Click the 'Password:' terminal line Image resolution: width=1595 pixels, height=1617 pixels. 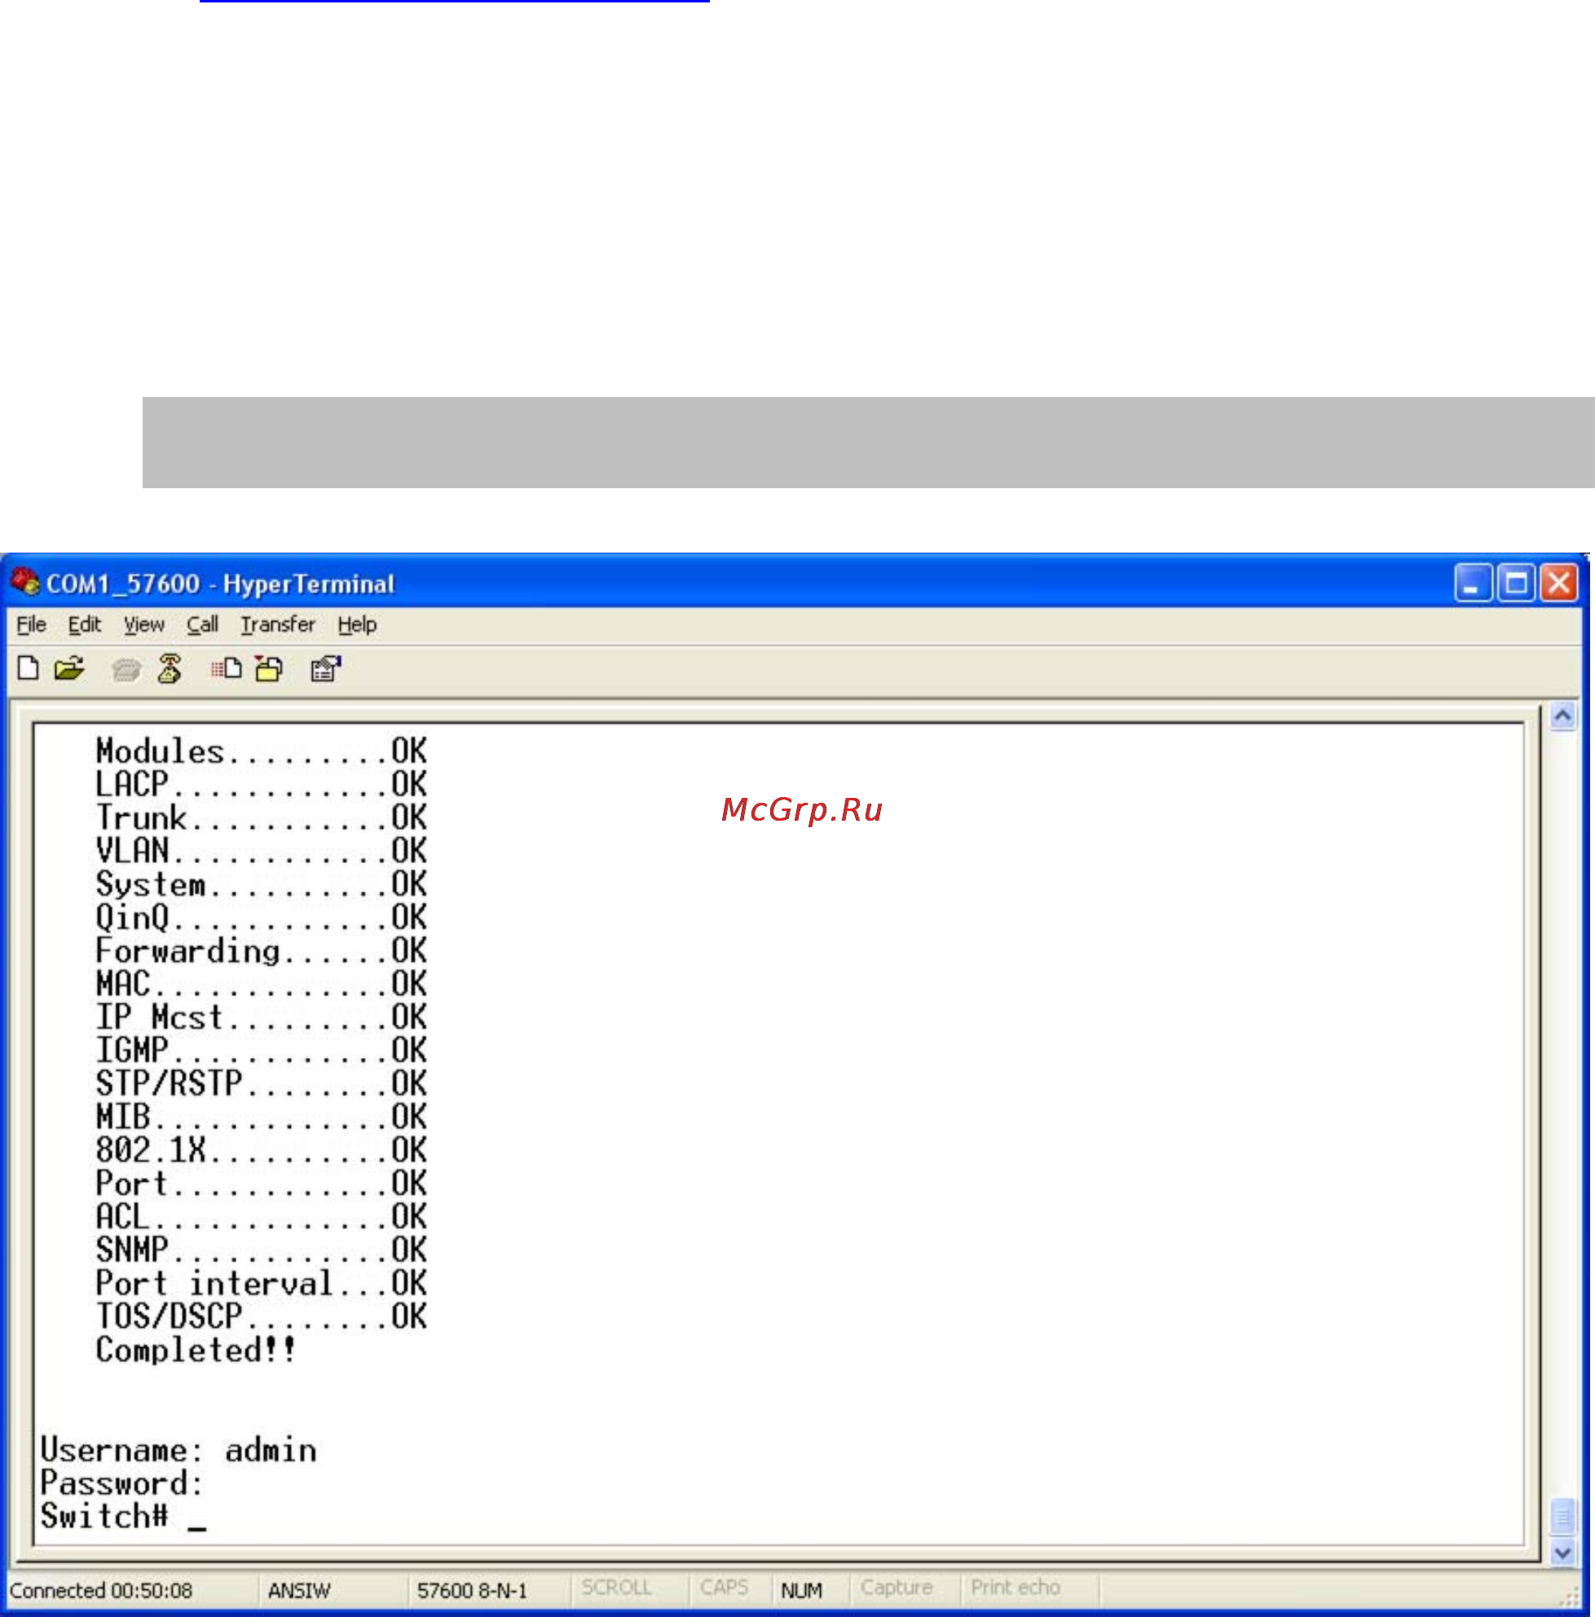122,1484
